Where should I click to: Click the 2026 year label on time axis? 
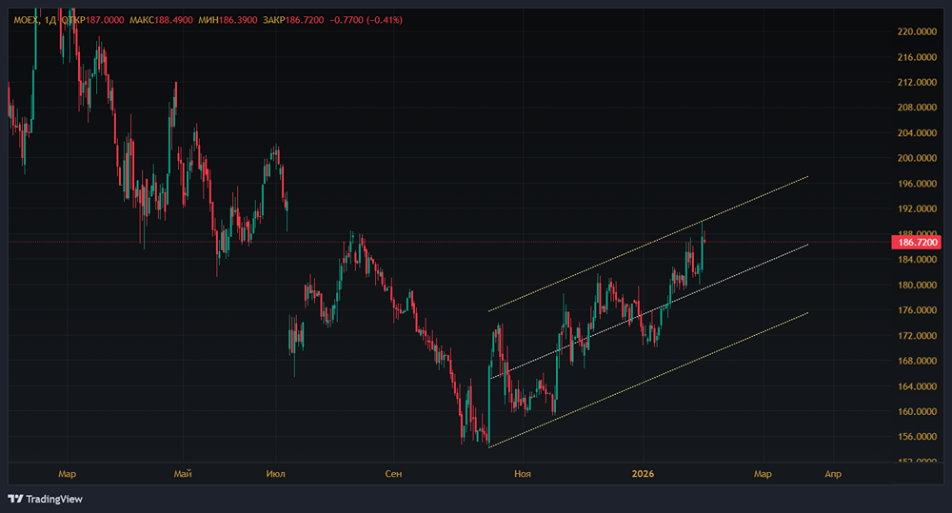(x=643, y=474)
